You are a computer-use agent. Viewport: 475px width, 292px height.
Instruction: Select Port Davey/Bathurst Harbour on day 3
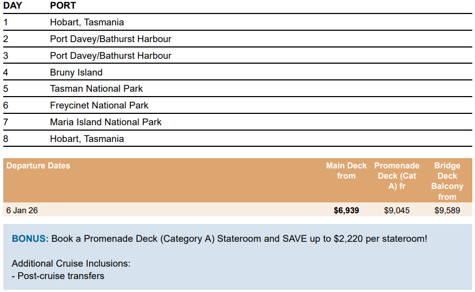pos(110,56)
